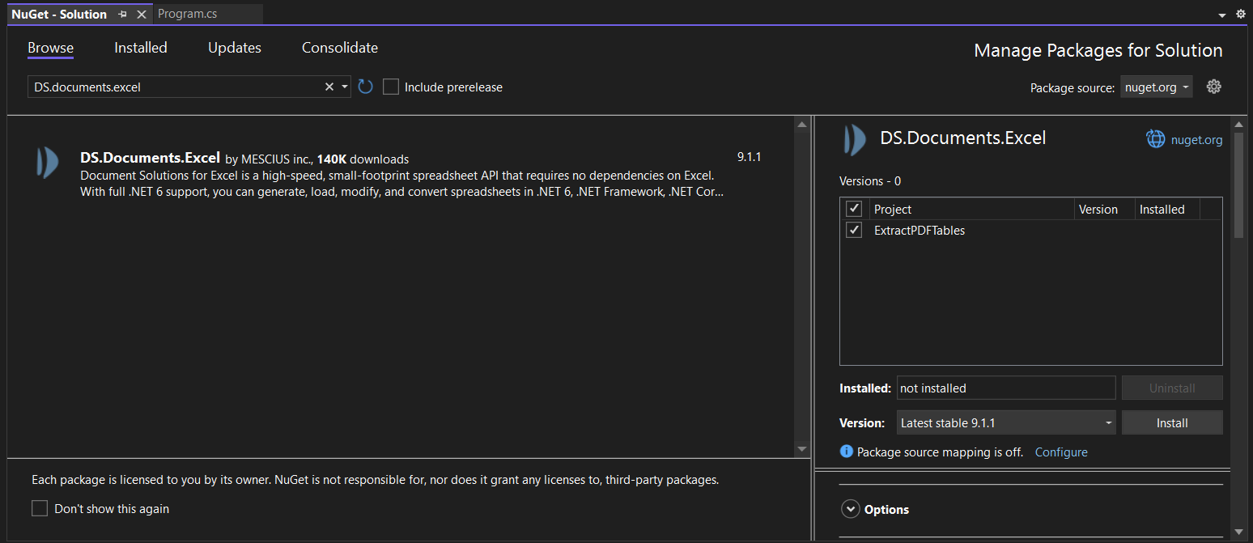Click DS.Documents.Excel logo in details panel
This screenshot has width=1253, height=543.
coord(855,140)
